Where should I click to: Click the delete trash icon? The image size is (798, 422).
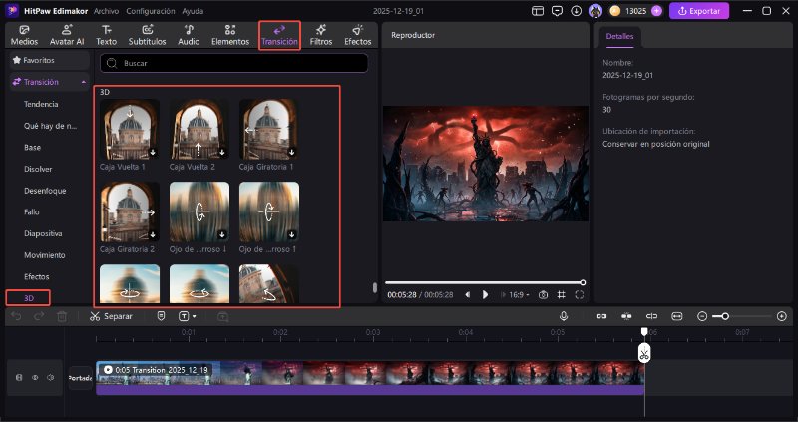[x=62, y=316]
